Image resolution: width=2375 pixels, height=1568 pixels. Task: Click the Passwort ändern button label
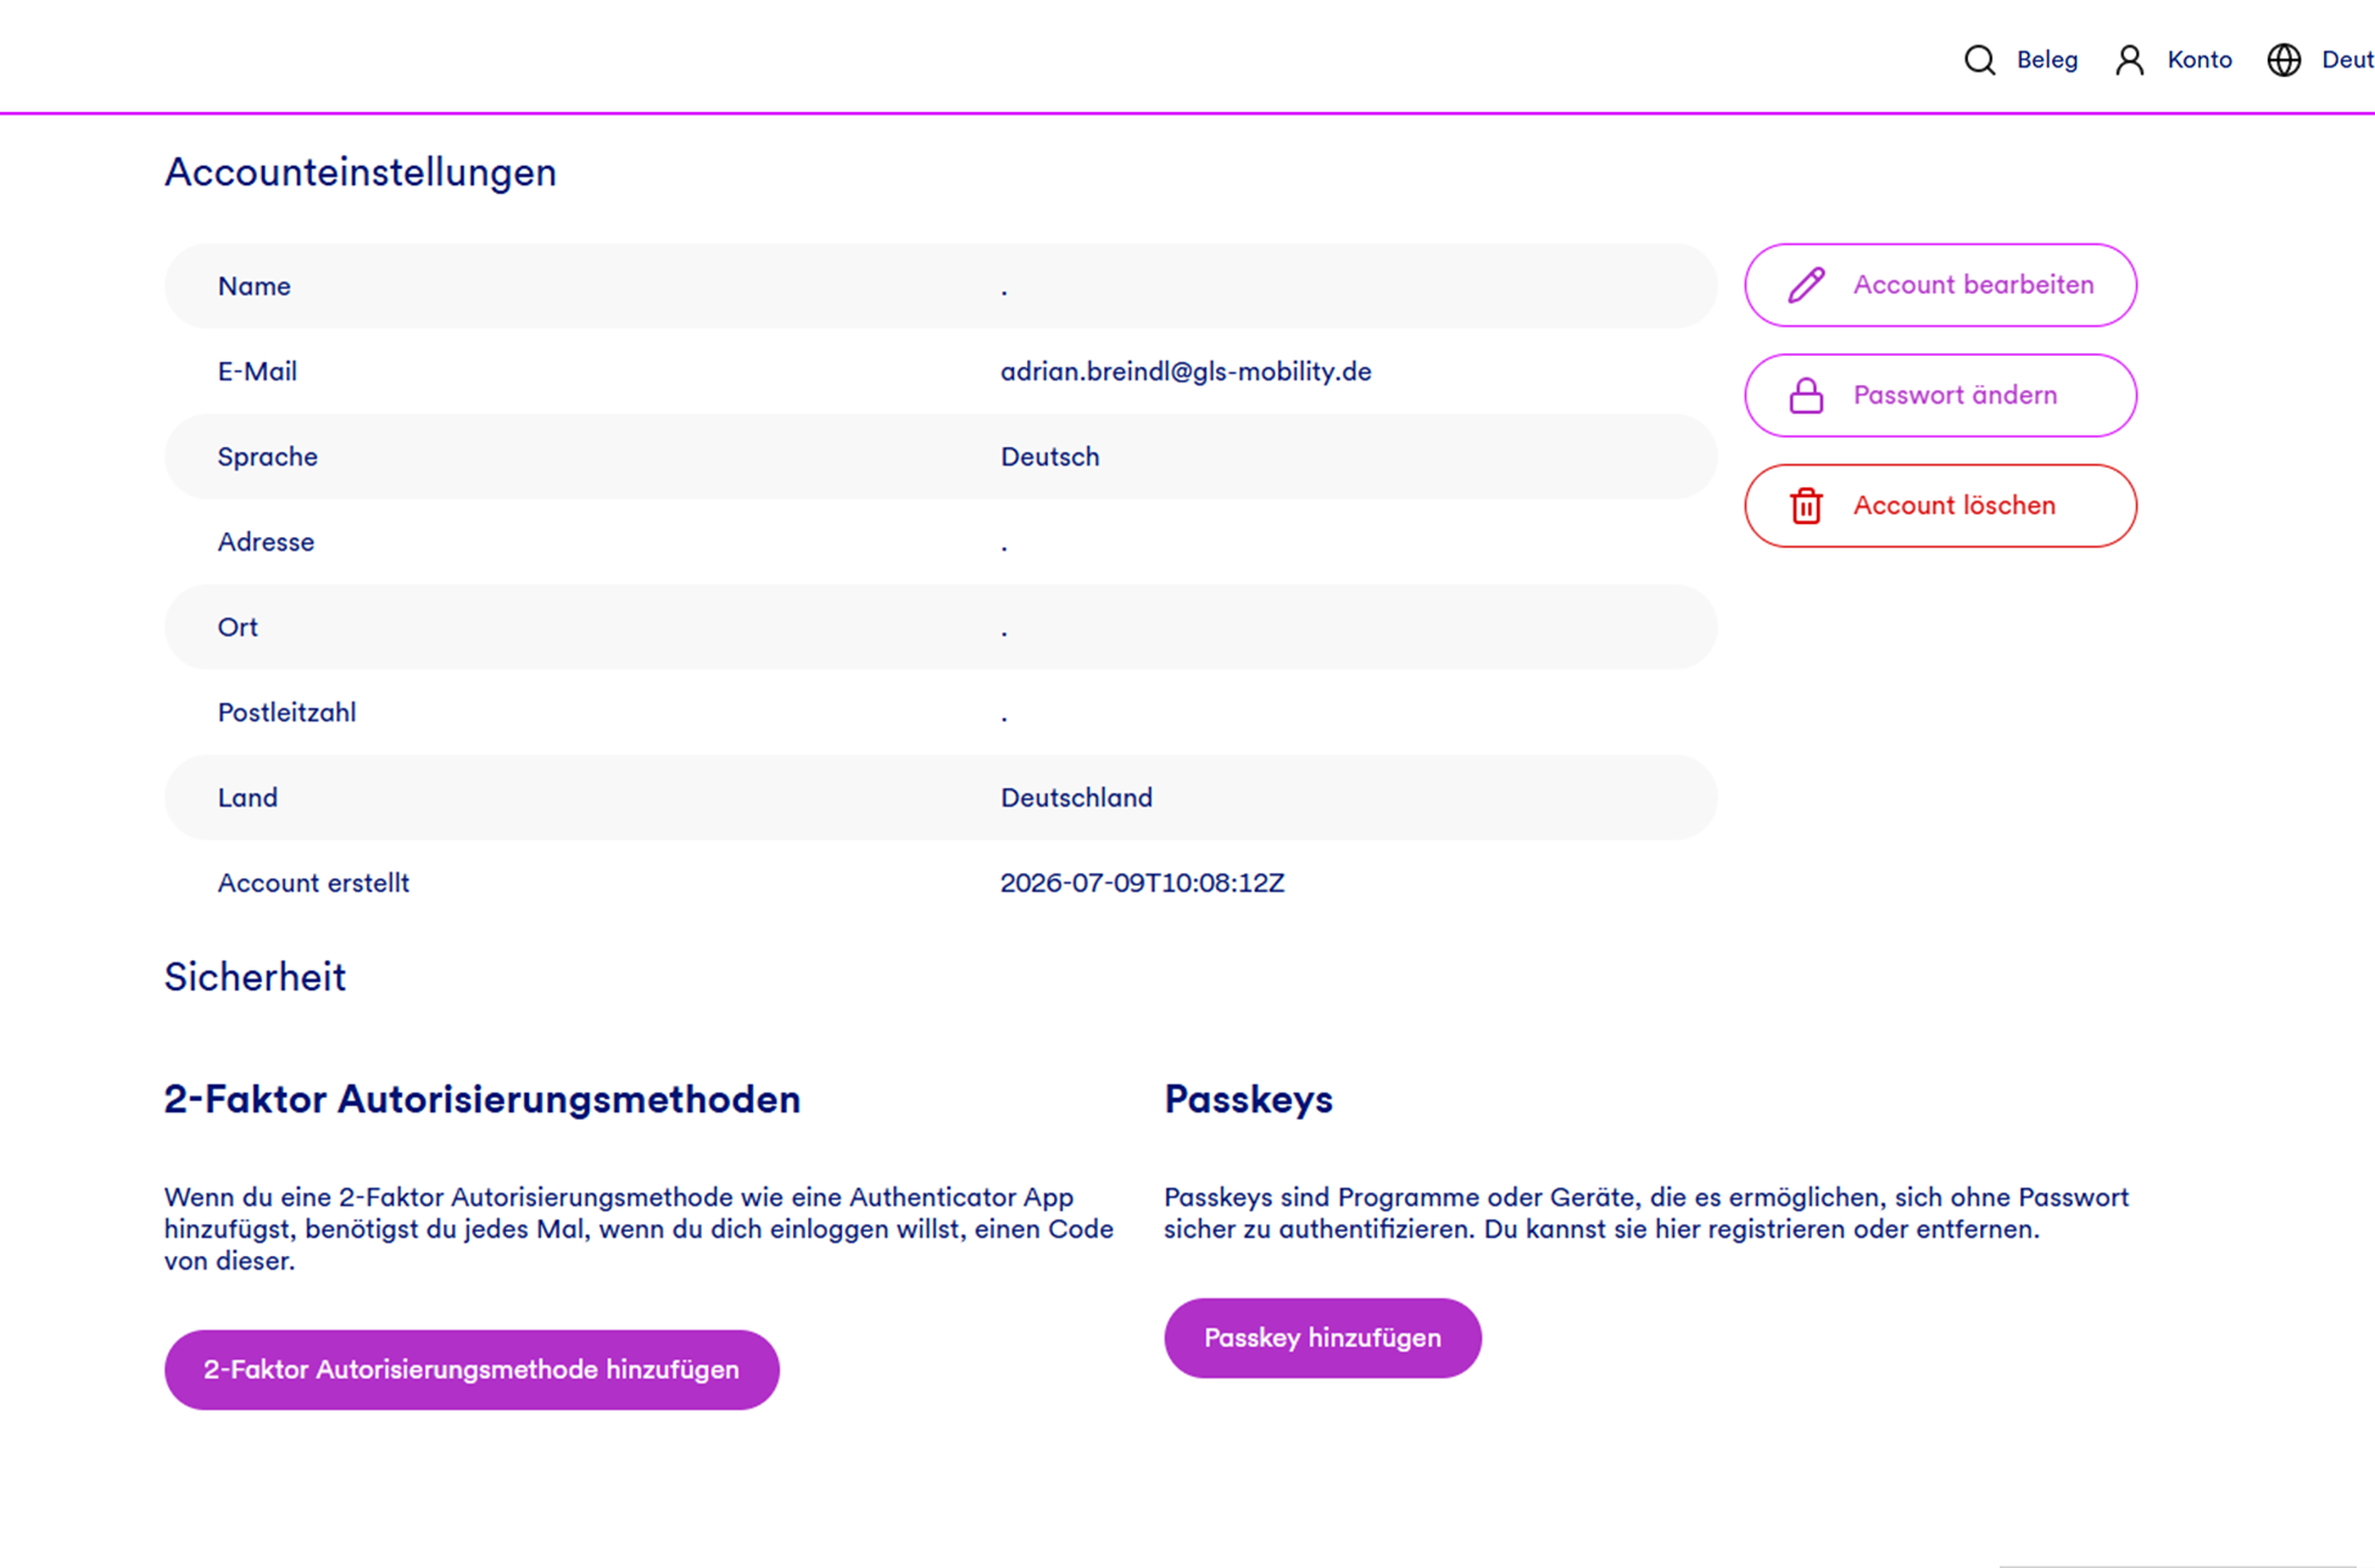tap(1955, 395)
